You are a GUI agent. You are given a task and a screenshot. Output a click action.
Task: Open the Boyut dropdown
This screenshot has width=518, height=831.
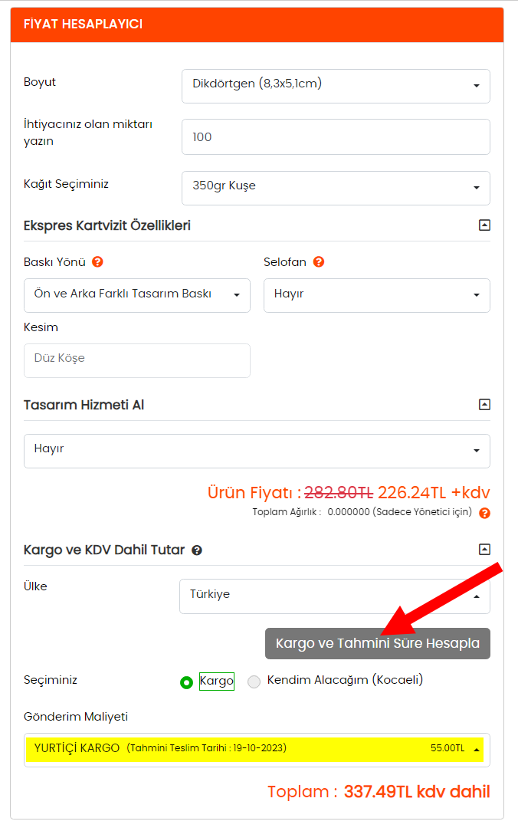pos(336,85)
